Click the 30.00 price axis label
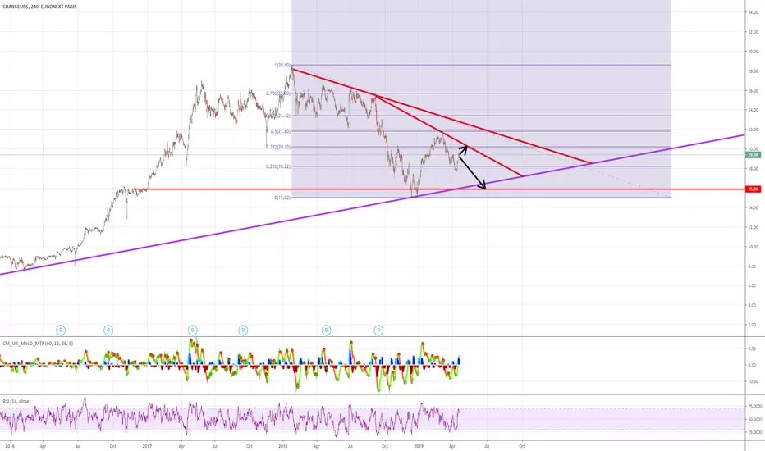 753,52
